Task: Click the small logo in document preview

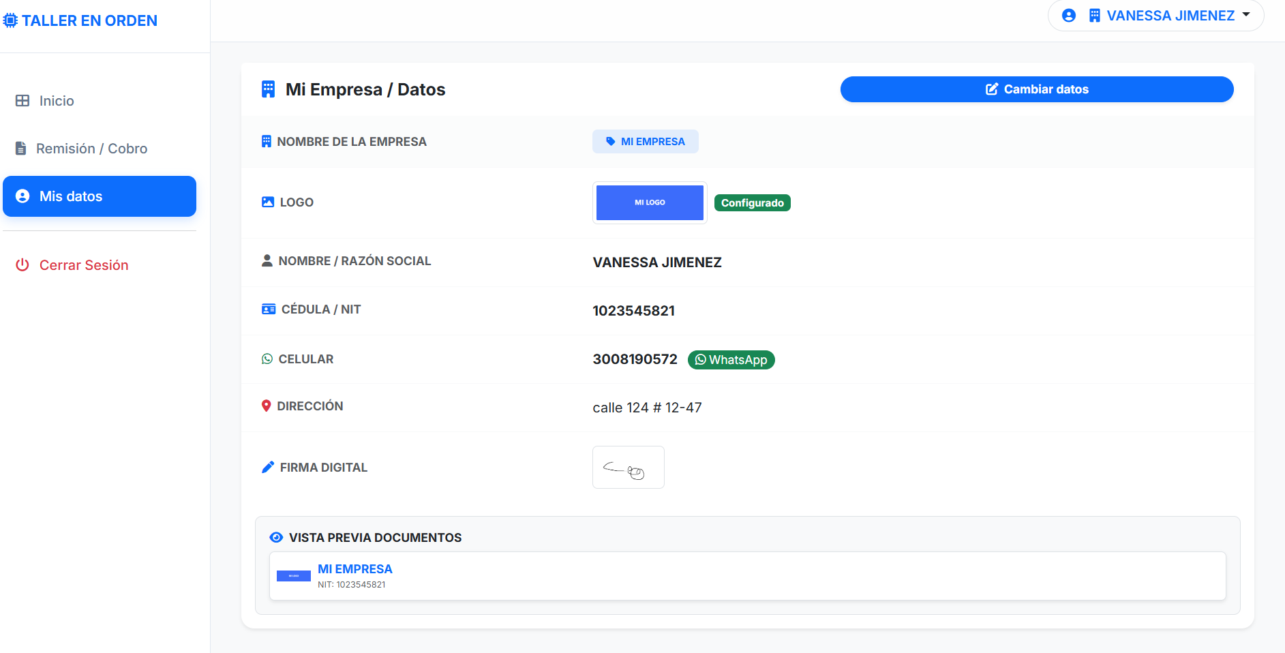Action: pos(294,576)
